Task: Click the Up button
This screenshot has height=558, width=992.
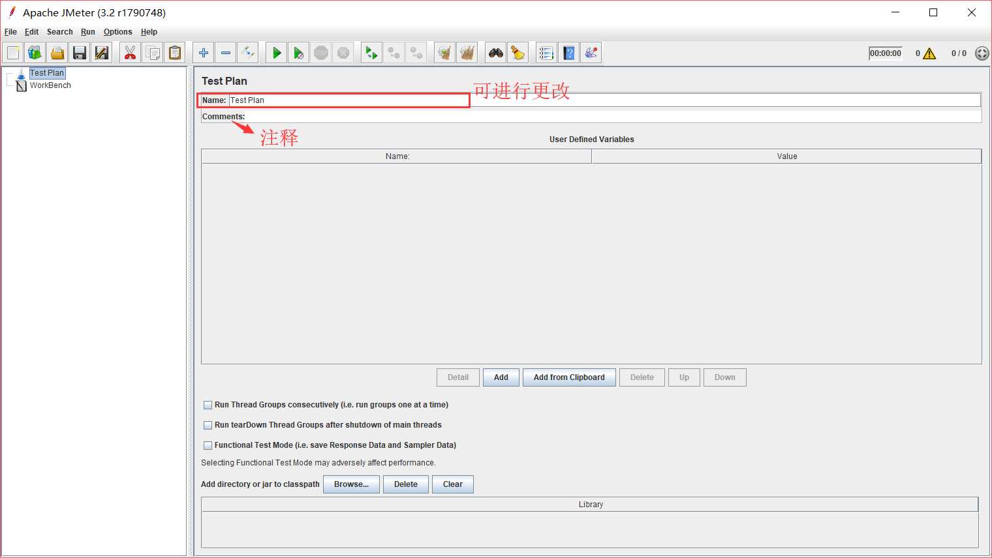Action: [x=684, y=377]
